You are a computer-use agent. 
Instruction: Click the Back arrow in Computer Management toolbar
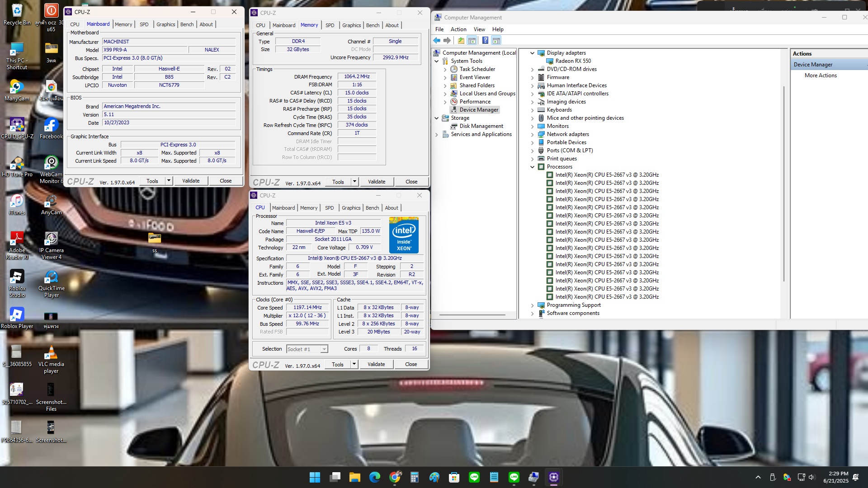(437, 41)
